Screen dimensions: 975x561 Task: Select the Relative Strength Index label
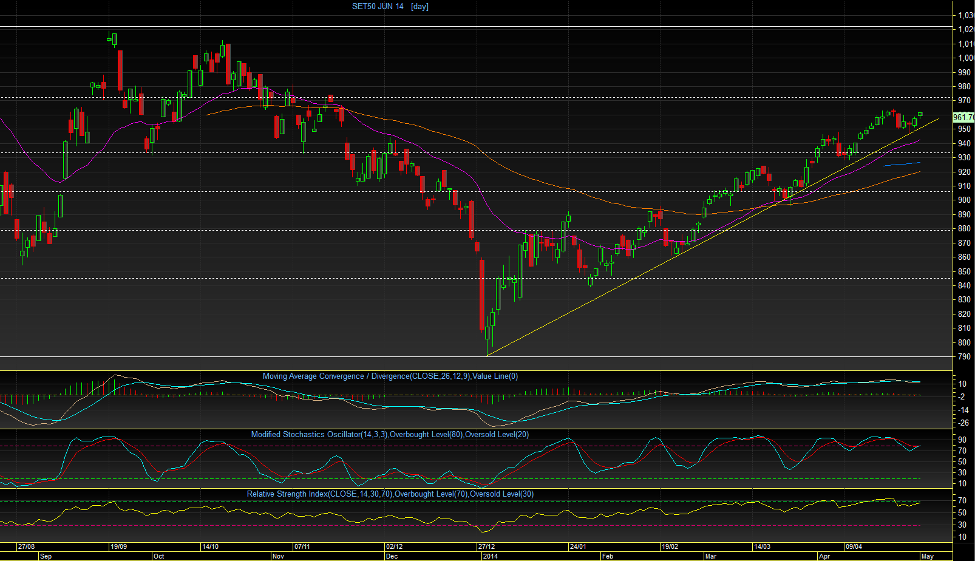point(390,494)
